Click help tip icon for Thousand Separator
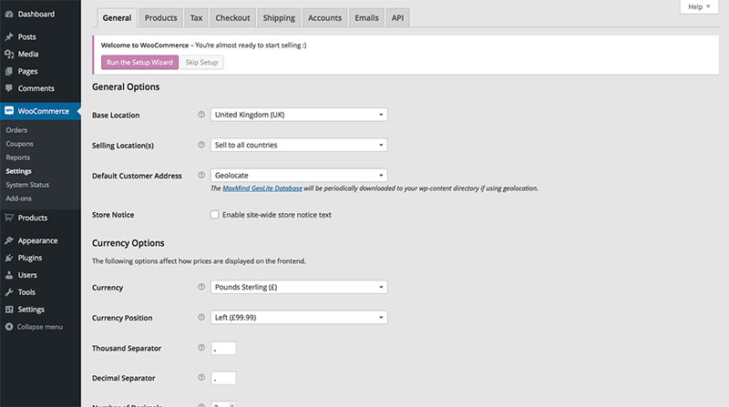The image size is (729, 407). click(x=201, y=348)
